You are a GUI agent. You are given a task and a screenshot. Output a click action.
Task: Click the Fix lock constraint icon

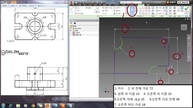149,8
